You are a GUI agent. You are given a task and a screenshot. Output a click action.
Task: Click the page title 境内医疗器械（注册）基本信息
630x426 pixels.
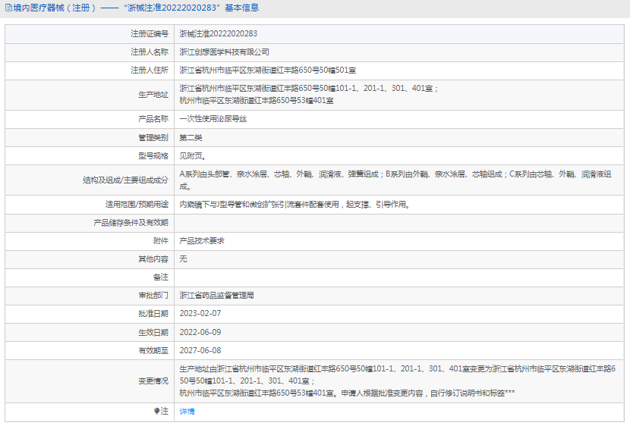click(x=136, y=8)
